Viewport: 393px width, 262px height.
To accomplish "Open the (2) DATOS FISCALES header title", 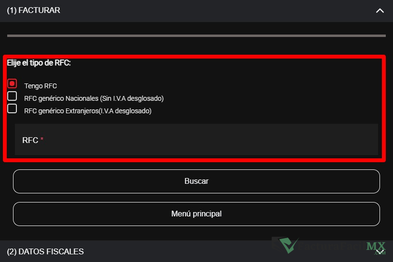I will pyautogui.click(x=45, y=251).
